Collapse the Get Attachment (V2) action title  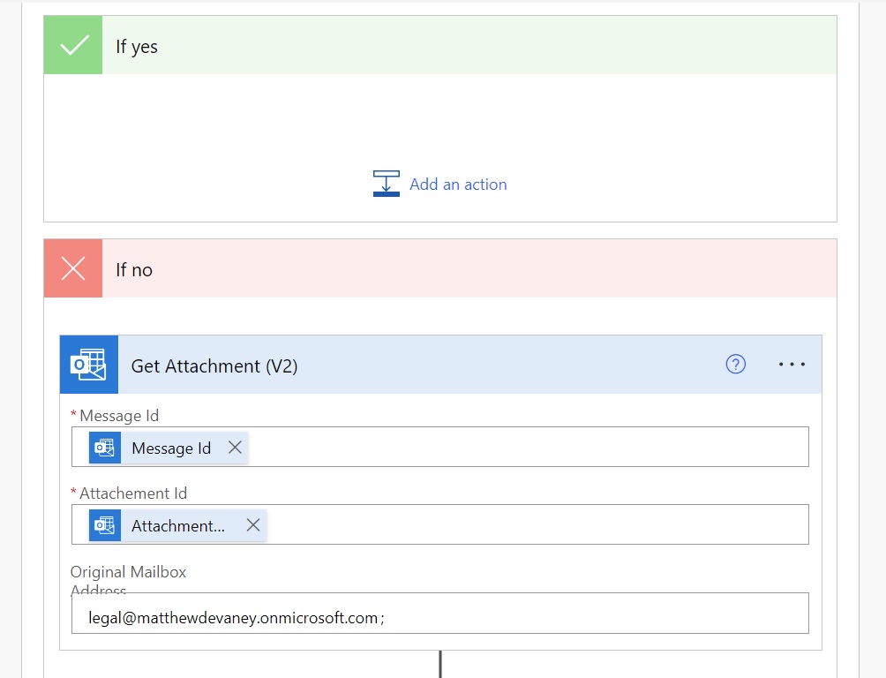(214, 365)
